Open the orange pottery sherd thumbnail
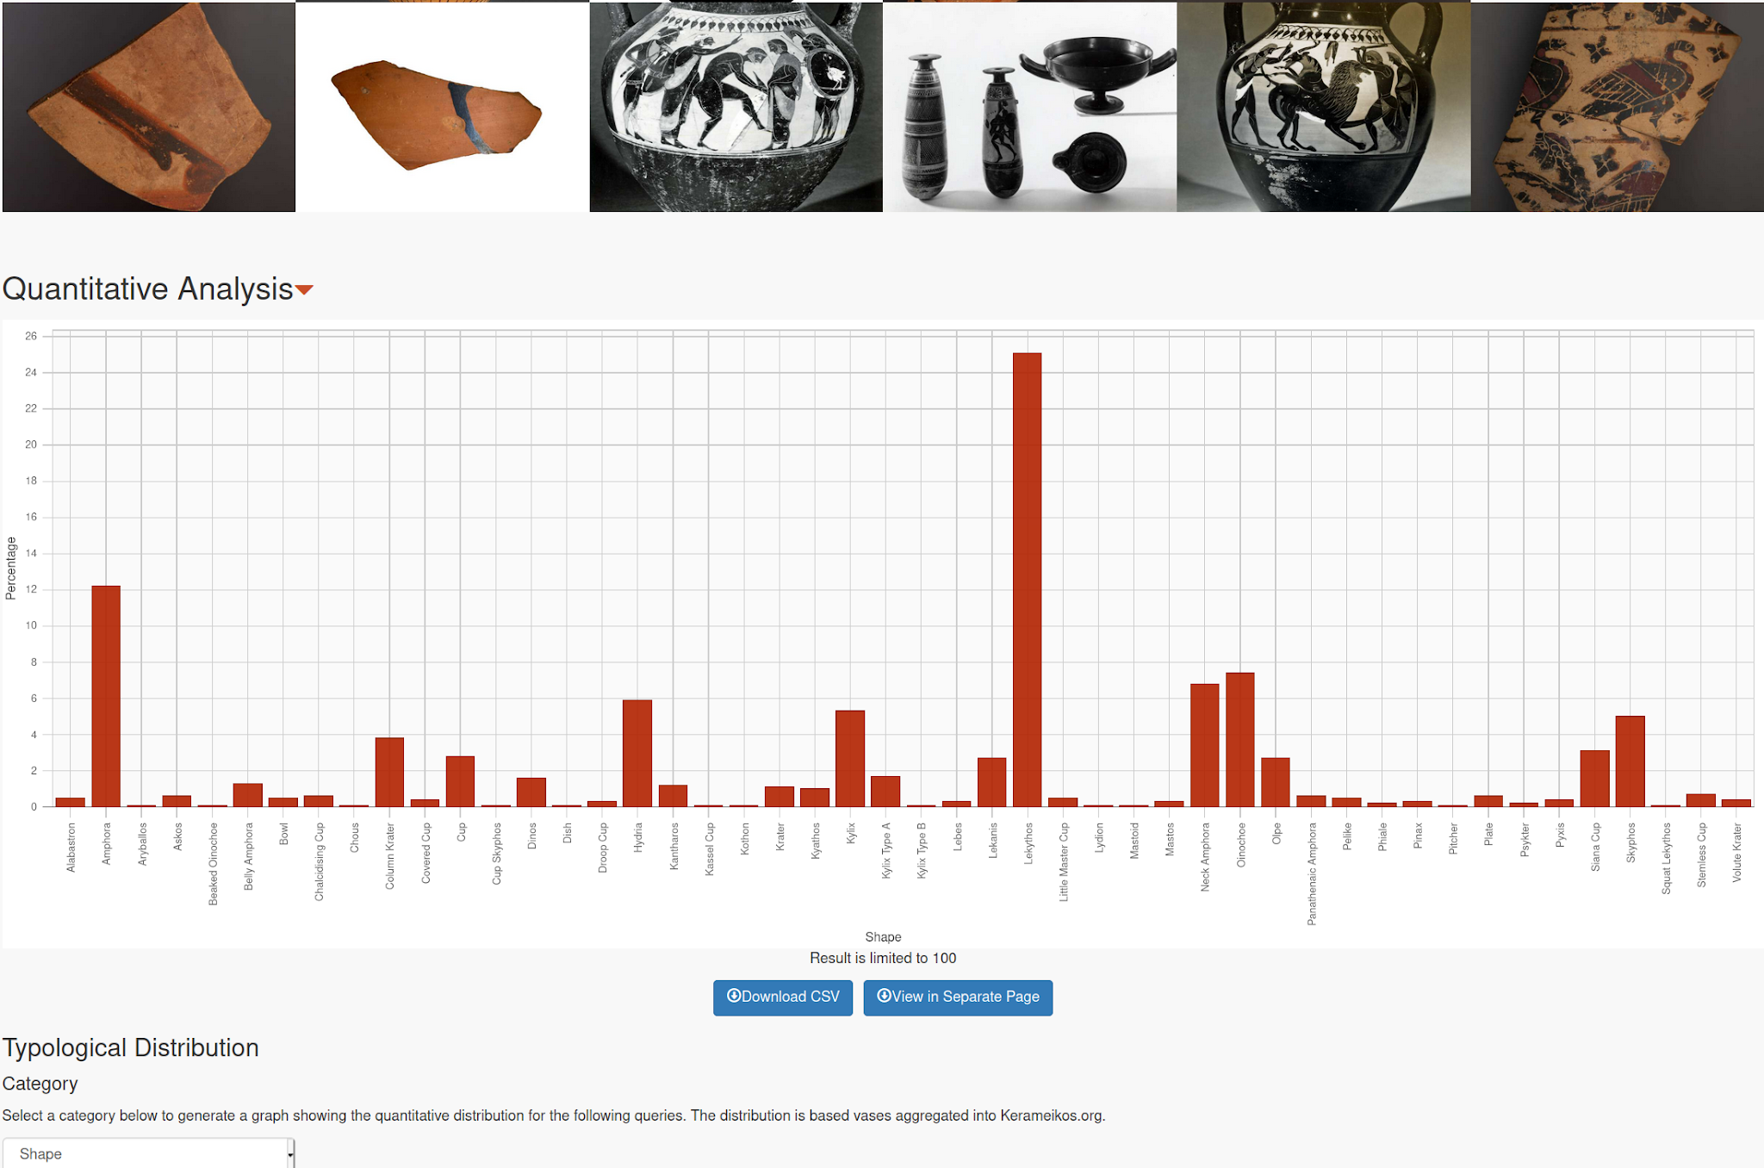This screenshot has height=1168, width=1764. tap(148, 107)
